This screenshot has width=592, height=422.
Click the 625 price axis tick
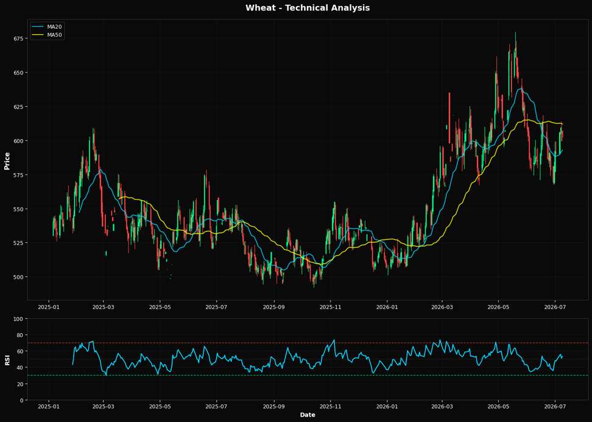pos(18,107)
